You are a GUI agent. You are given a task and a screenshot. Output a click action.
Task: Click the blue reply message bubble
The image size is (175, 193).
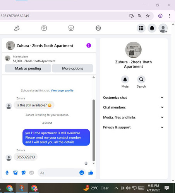click(x=56, y=137)
